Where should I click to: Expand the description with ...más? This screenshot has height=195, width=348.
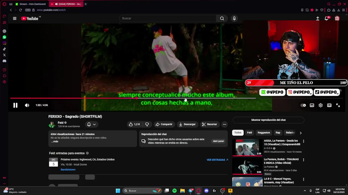point(55,141)
